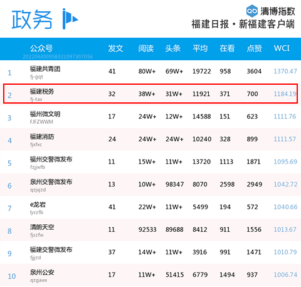Click WCI score 1040.66
The width and height of the screenshot is (301, 287).
[285, 207]
